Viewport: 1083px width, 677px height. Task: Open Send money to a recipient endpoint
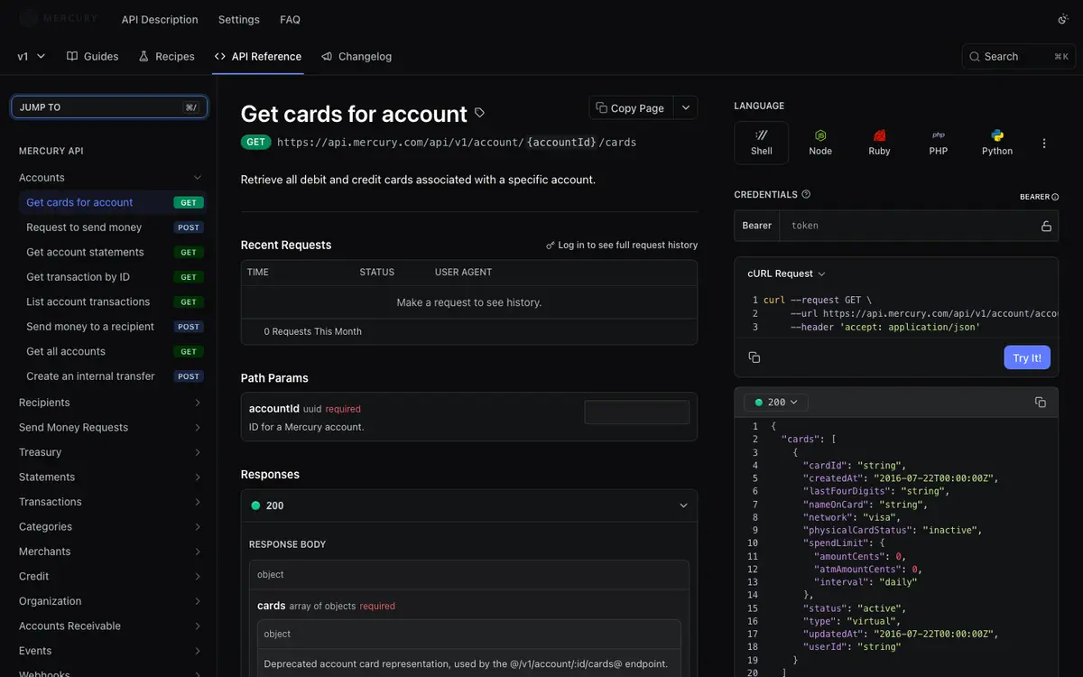click(x=114, y=327)
